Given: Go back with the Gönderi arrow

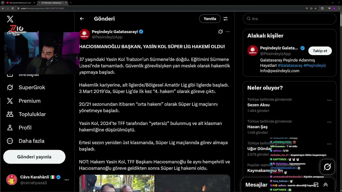Looking at the screenshot, I should (x=82, y=19).
